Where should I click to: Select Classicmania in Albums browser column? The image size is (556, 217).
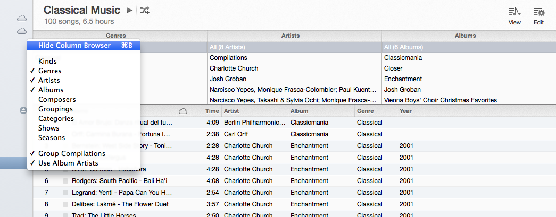[x=469, y=58]
